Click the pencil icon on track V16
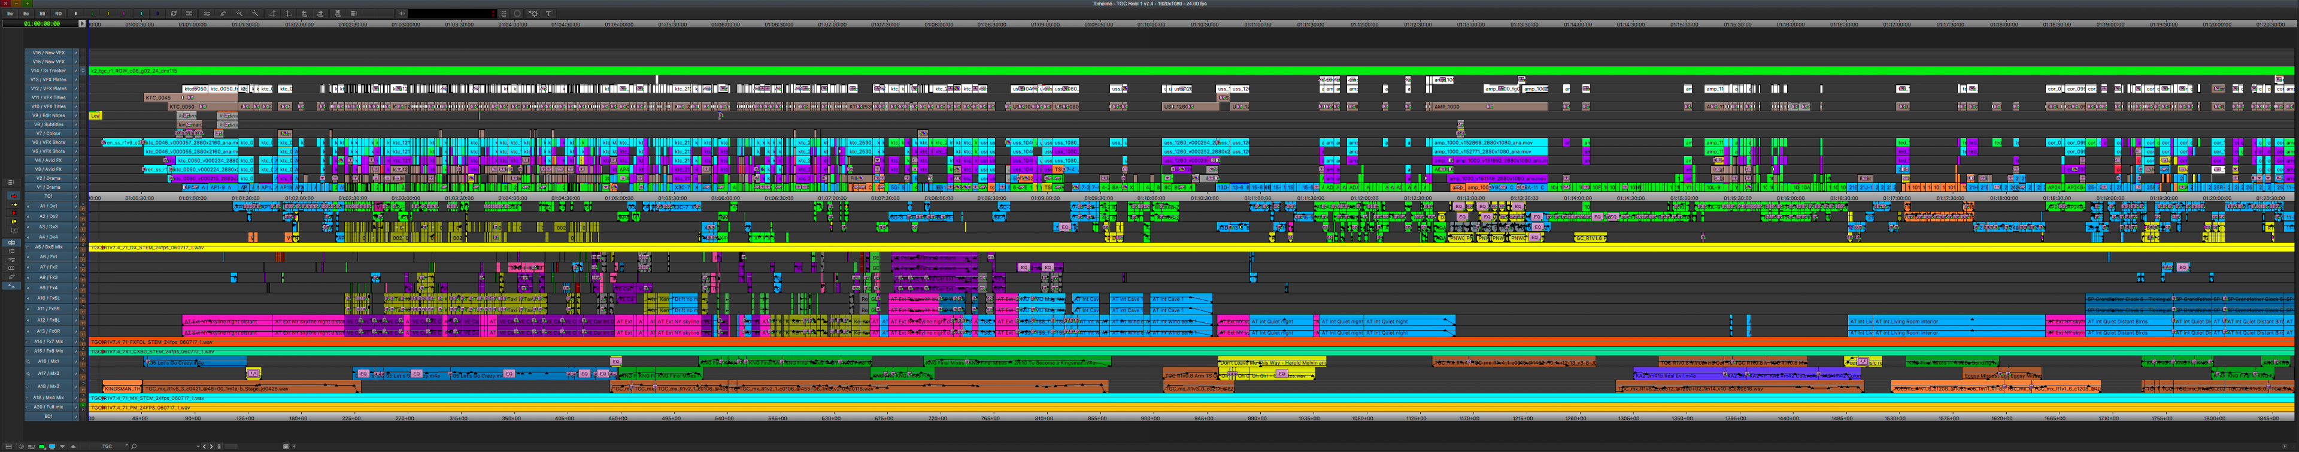This screenshot has width=2299, height=452. [76, 53]
